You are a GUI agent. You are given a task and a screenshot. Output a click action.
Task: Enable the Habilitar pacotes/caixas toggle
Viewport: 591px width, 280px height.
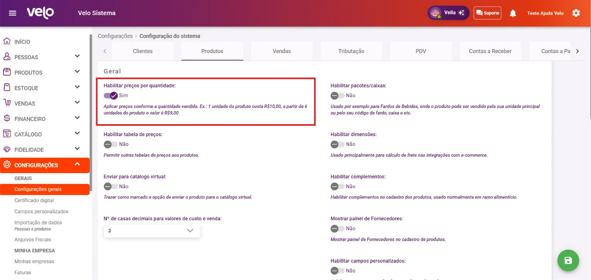click(337, 96)
